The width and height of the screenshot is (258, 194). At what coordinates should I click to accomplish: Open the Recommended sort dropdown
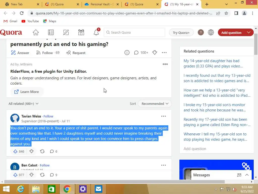point(155,104)
